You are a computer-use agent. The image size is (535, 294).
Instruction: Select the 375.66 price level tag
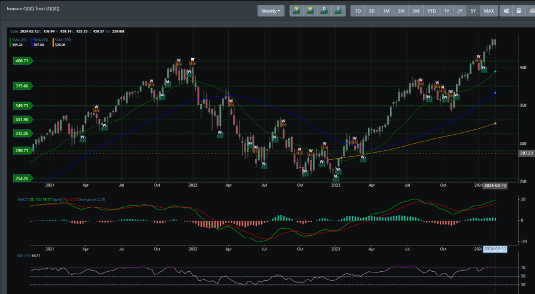click(x=23, y=86)
